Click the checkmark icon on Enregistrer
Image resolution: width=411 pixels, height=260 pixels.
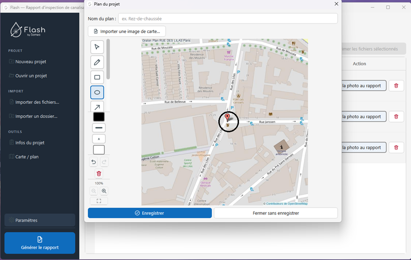tap(137, 213)
